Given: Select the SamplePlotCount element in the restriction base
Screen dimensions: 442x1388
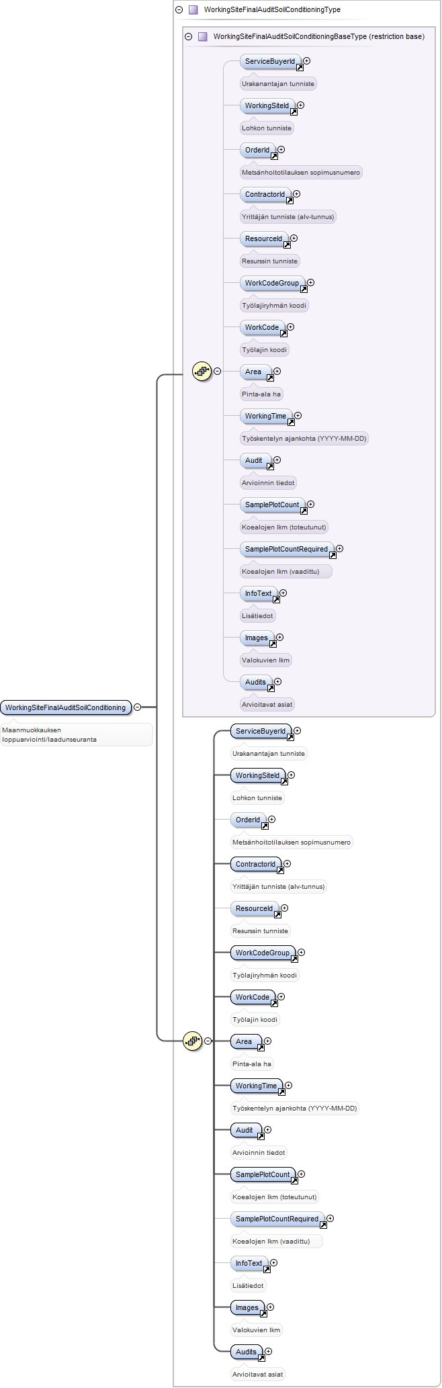Looking at the screenshot, I should click(272, 505).
